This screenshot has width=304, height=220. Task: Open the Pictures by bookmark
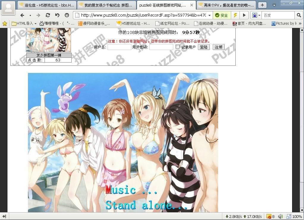click(x=284, y=24)
